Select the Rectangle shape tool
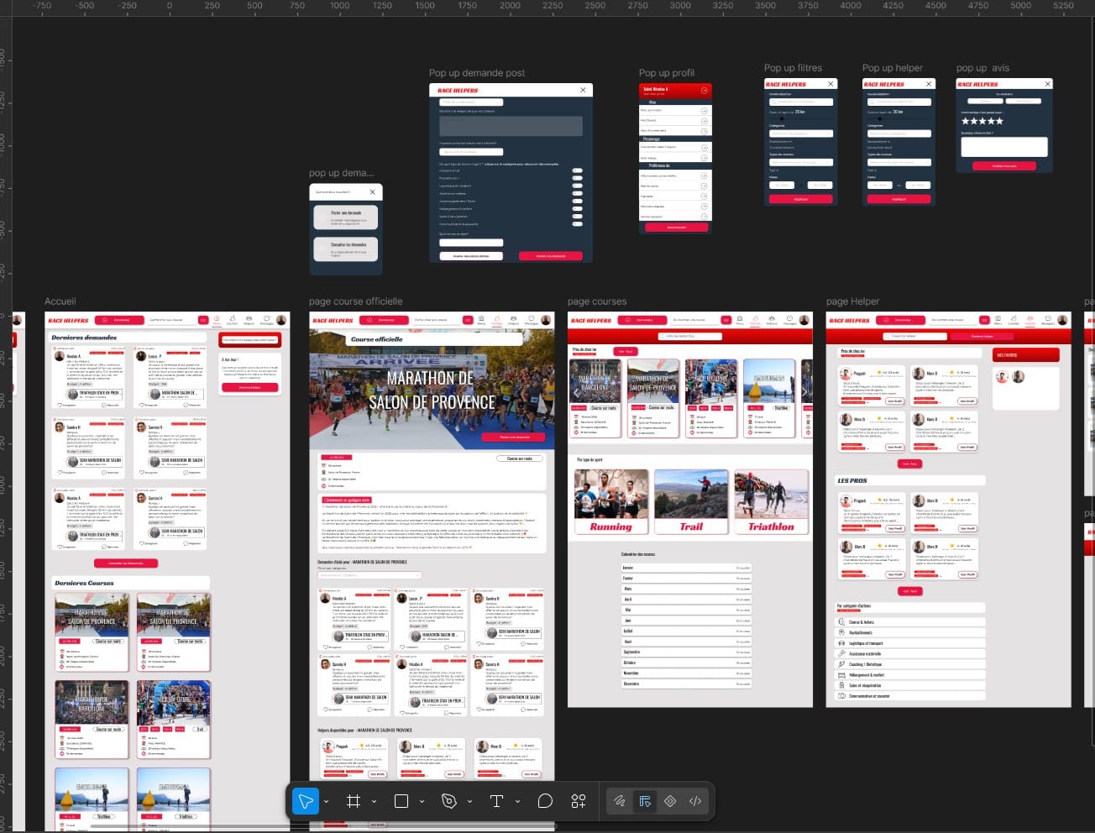This screenshot has height=833, width=1095. coord(401,801)
